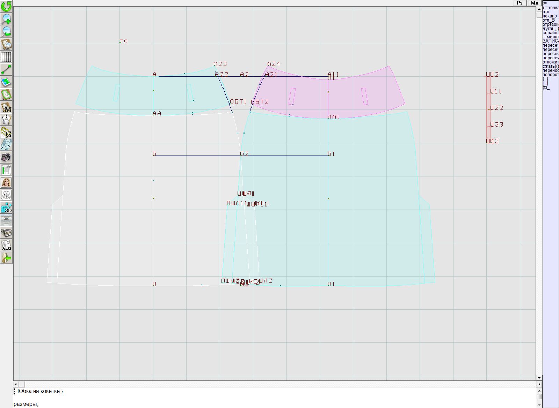559x408 pixels.
Task: Zoom out with the magnifier minus tool
Action: coord(6,31)
